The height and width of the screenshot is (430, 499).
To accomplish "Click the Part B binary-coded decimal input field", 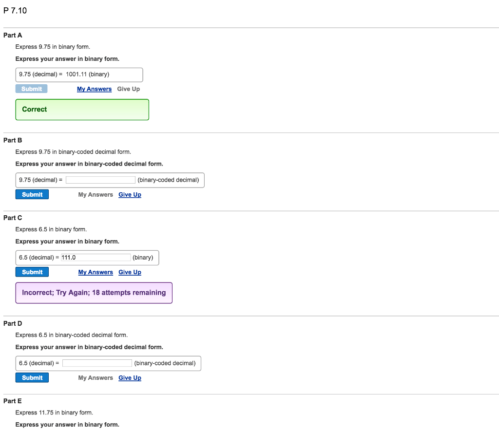I will pyautogui.click(x=100, y=180).
